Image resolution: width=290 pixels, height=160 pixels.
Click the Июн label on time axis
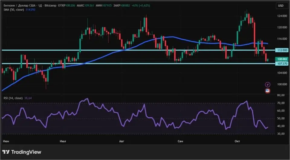coord(5,141)
